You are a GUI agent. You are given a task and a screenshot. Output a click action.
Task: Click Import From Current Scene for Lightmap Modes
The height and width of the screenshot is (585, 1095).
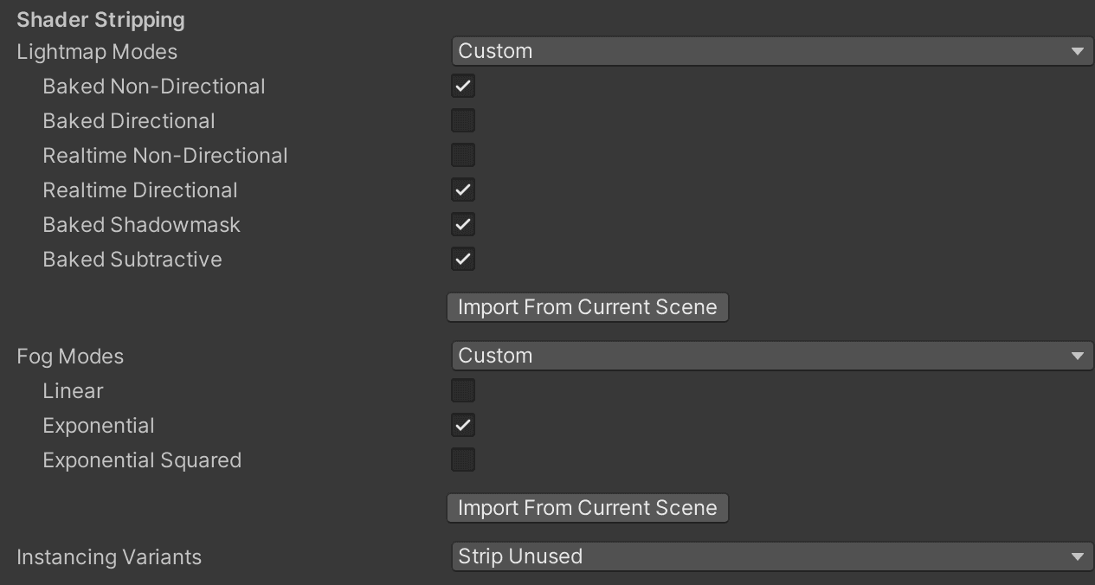point(587,306)
